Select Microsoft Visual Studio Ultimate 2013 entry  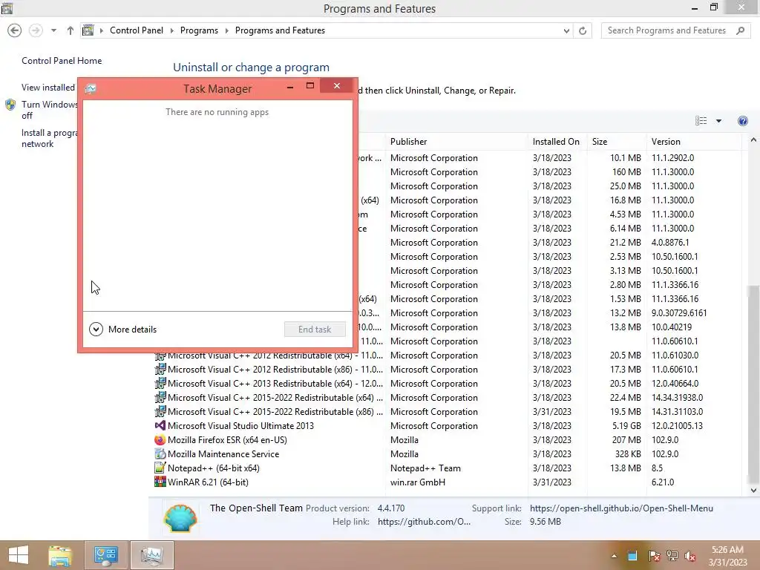pyautogui.click(x=240, y=425)
